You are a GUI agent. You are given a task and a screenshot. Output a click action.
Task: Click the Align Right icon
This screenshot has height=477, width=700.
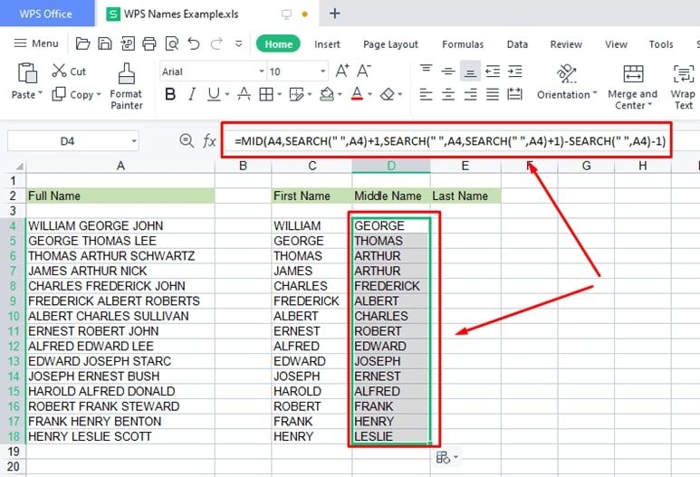[x=470, y=94]
